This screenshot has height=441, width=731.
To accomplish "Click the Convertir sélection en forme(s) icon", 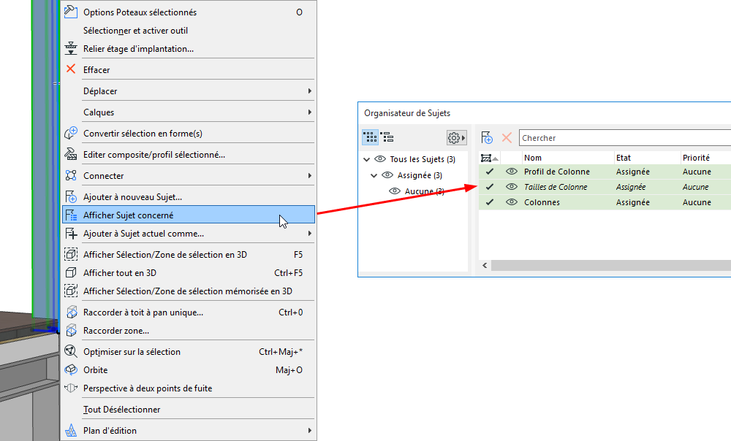I will tap(71, 133).
